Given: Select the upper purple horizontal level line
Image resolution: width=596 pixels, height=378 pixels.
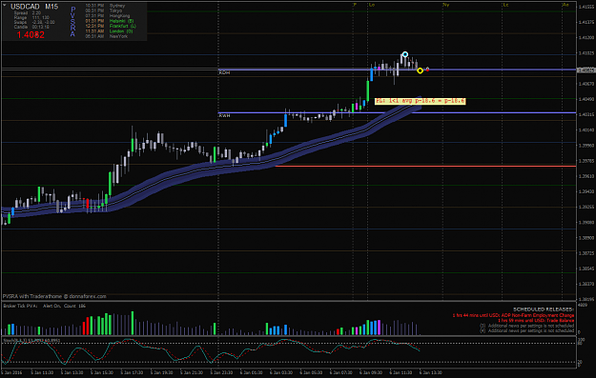Looking at the screenshot, I should (x=398, y=70).
